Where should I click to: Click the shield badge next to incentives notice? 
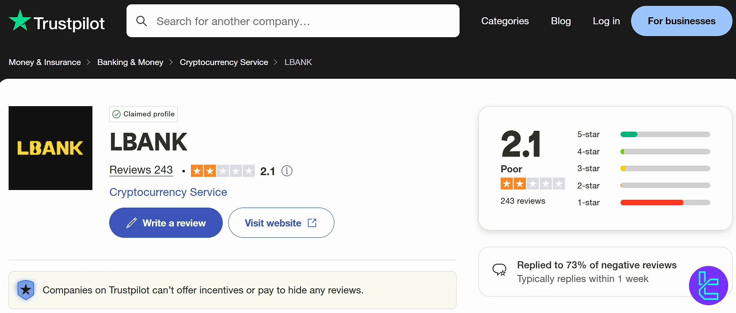point(26,290)
